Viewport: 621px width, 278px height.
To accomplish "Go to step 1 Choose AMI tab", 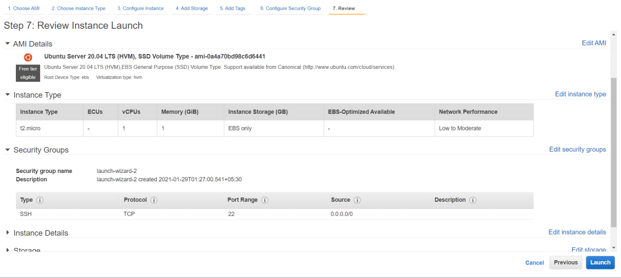I will coord(24,8).
